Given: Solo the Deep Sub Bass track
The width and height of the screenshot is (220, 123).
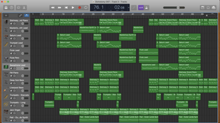Looking at the screenshot, I should tap(14, 83).
